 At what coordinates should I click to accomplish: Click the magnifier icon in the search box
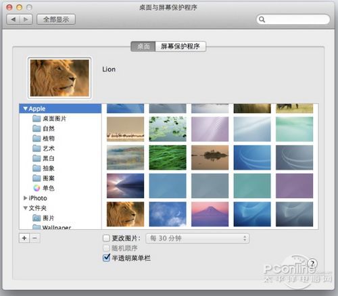(262, 20)
